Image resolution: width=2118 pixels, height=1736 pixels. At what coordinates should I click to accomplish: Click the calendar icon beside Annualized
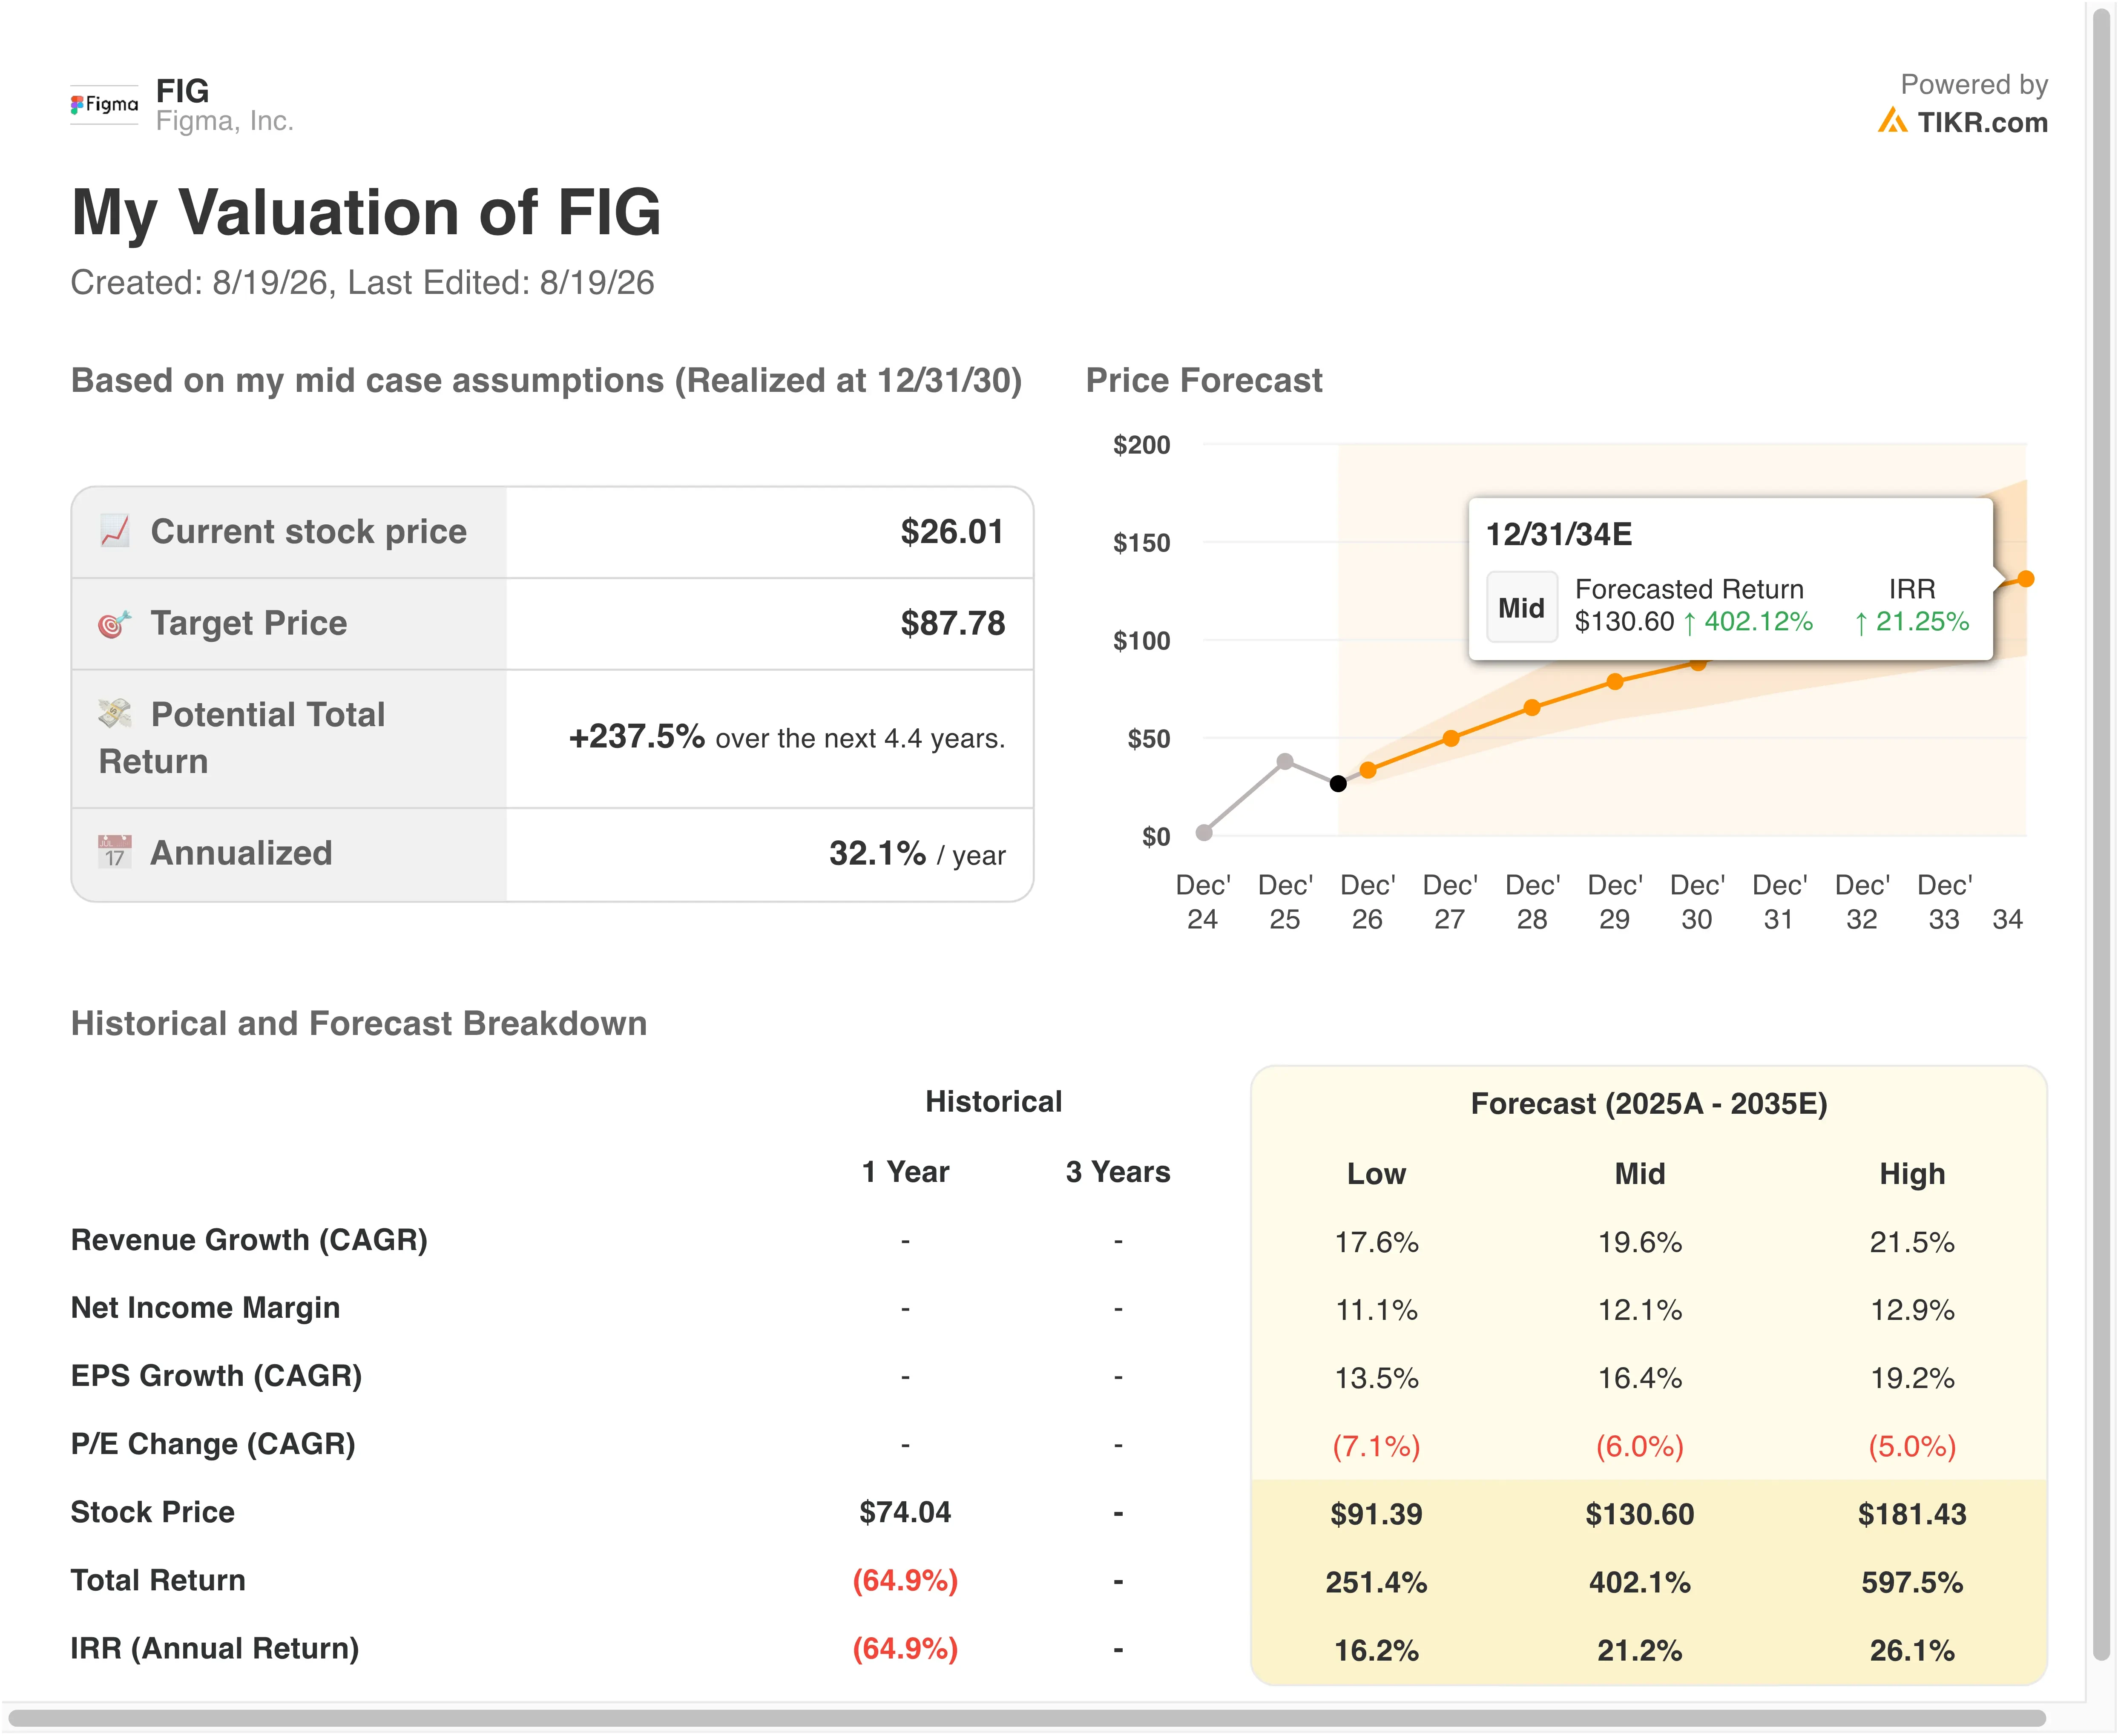(115, 852)
